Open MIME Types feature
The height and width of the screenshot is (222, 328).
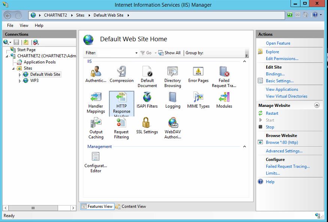click(x=198, y=100)
